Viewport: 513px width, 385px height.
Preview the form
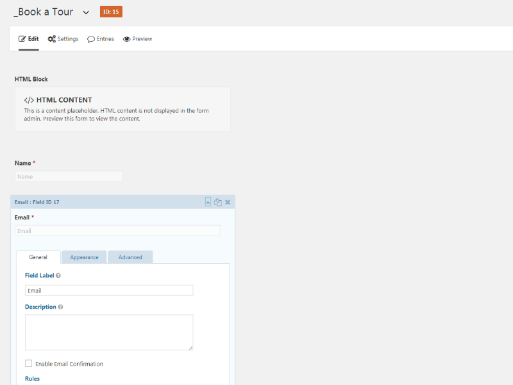138,39
